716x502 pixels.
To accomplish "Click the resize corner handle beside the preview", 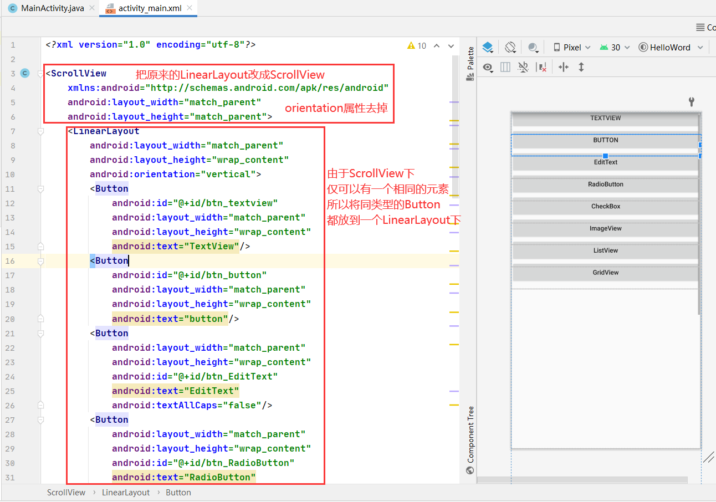I will (708, 457).
